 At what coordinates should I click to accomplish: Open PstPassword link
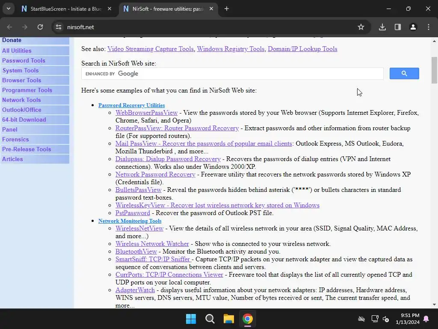[133, 213]
